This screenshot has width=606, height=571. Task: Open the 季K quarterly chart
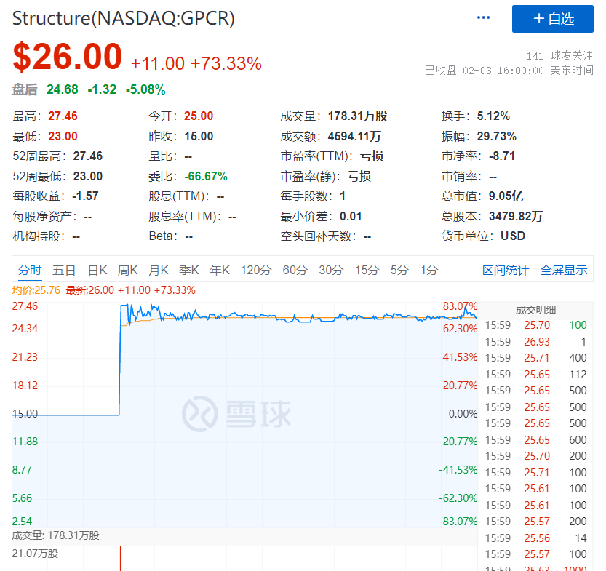188,269
